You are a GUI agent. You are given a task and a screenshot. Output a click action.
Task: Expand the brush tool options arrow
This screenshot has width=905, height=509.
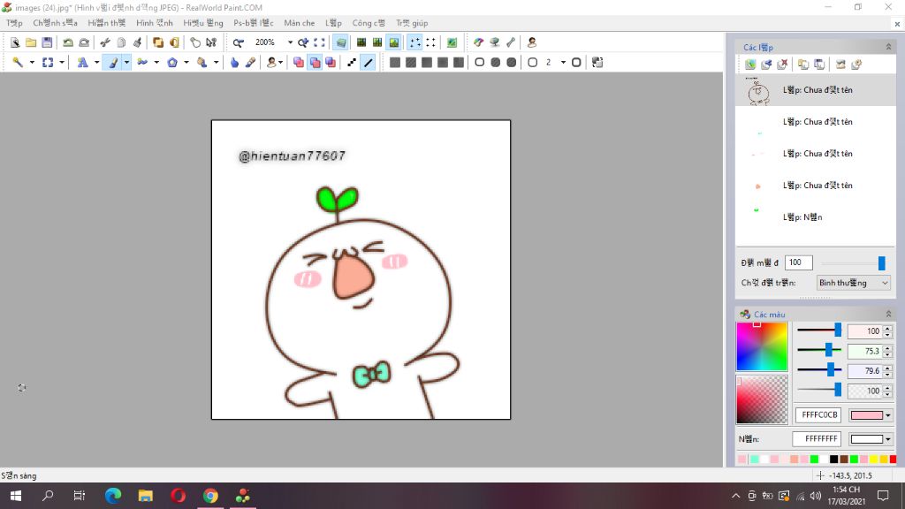pos(126,63)
